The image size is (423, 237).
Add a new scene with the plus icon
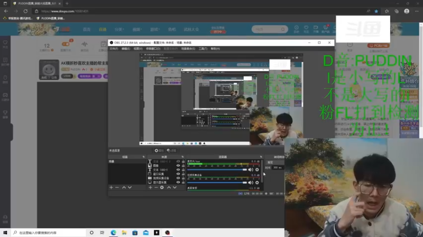tap(111, 187)
